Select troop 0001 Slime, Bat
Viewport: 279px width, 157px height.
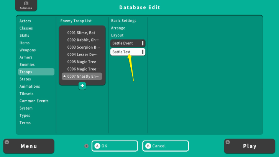coord(81,33)
